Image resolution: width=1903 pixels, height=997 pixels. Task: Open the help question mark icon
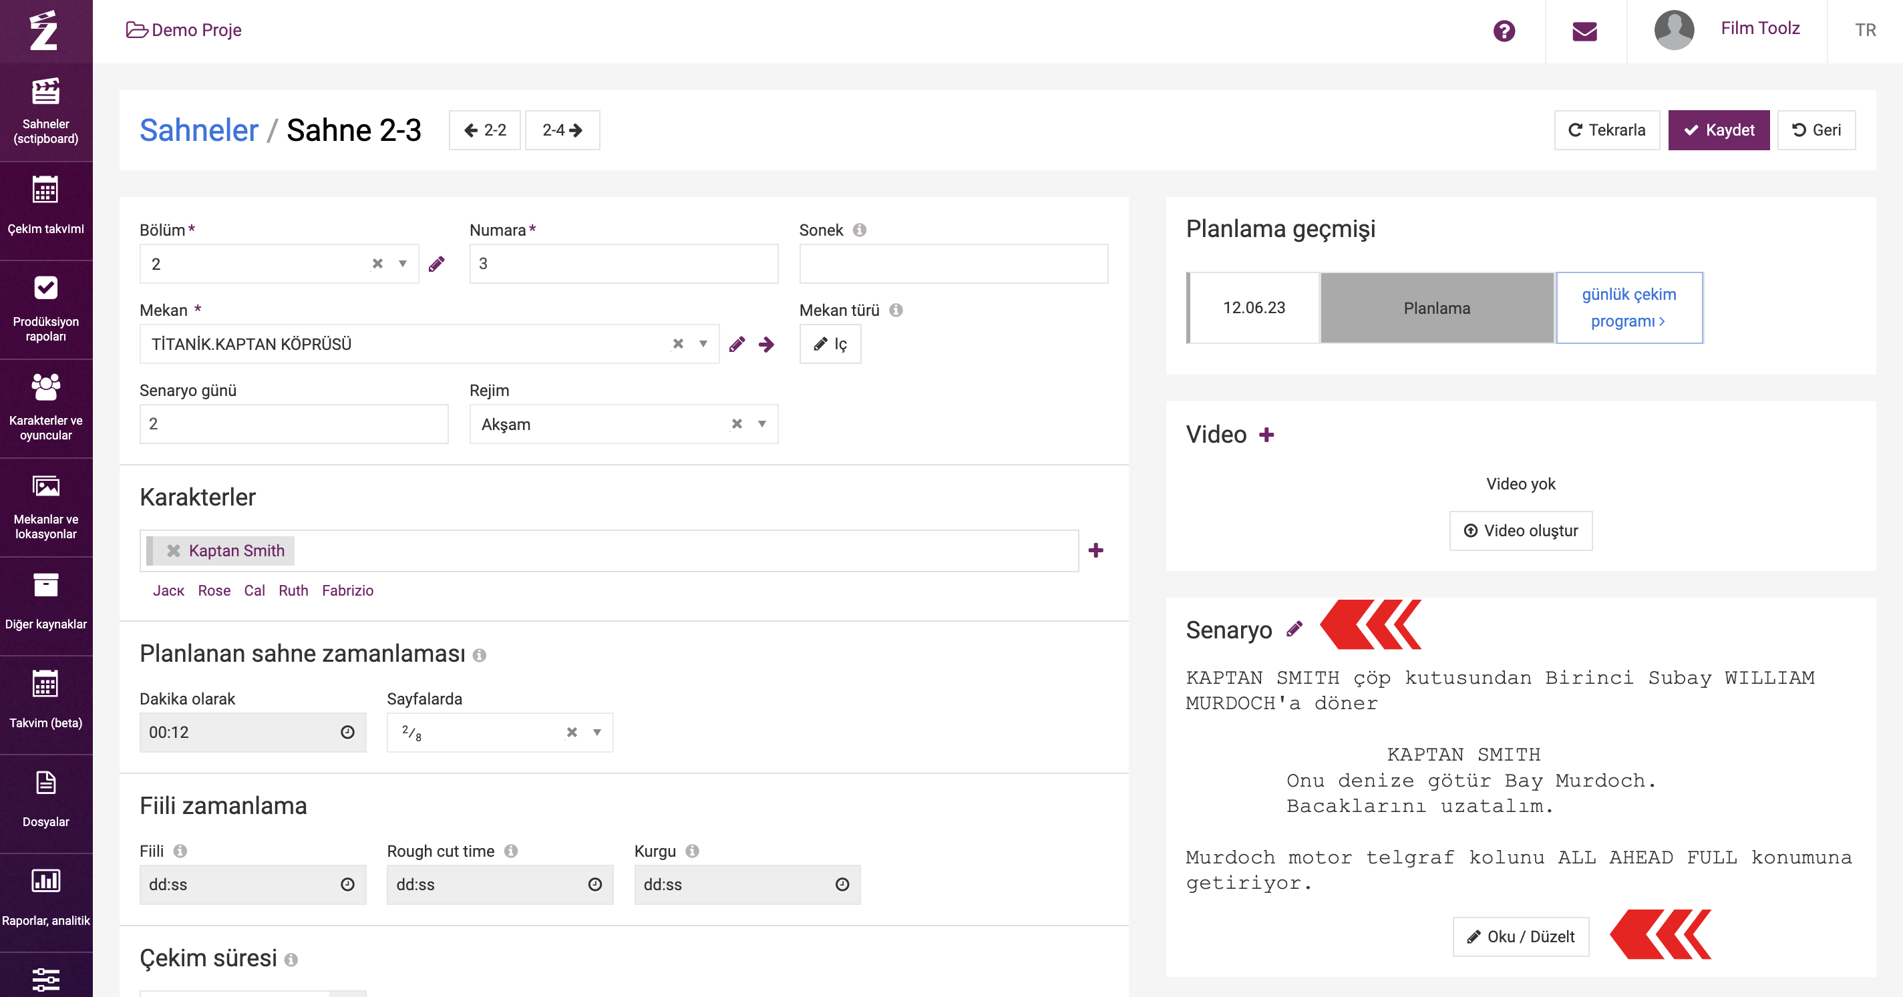point(1504,31)
